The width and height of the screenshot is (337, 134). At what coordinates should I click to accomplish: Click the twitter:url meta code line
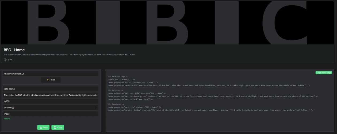(x=131, y=99)
